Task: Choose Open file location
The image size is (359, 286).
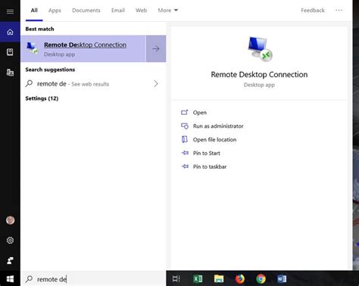Action: tap(209, 139)
